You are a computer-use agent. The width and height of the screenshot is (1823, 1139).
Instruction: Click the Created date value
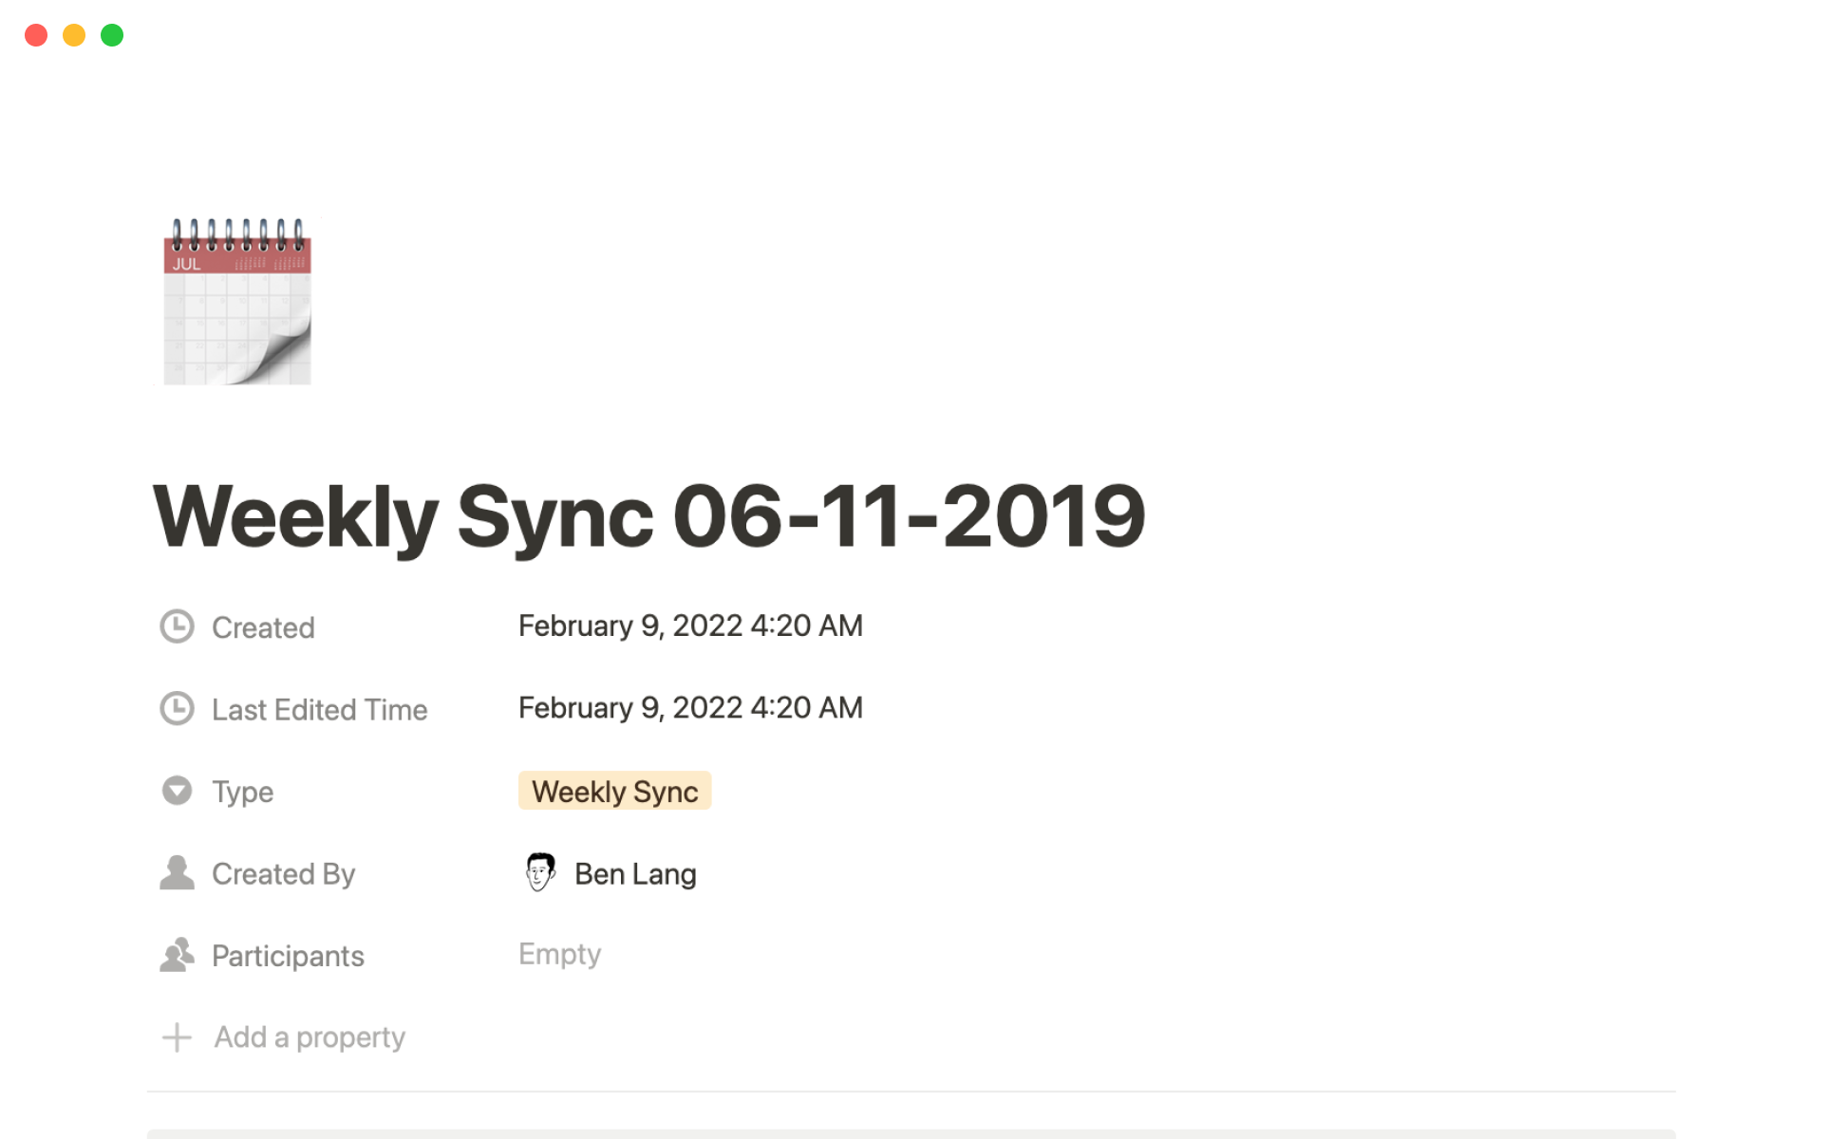(x=690, y=626)
